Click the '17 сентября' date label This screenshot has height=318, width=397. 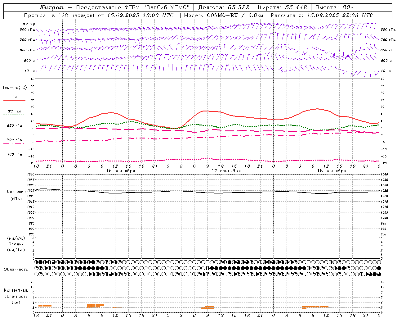226,171
